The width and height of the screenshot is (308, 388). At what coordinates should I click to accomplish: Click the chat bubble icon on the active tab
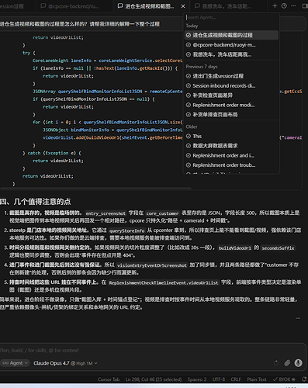[120, 5]
